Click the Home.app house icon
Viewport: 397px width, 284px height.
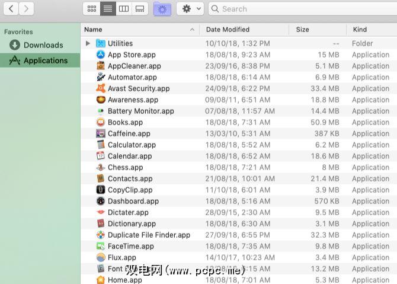pyautogui.click(x=101, y=280)
